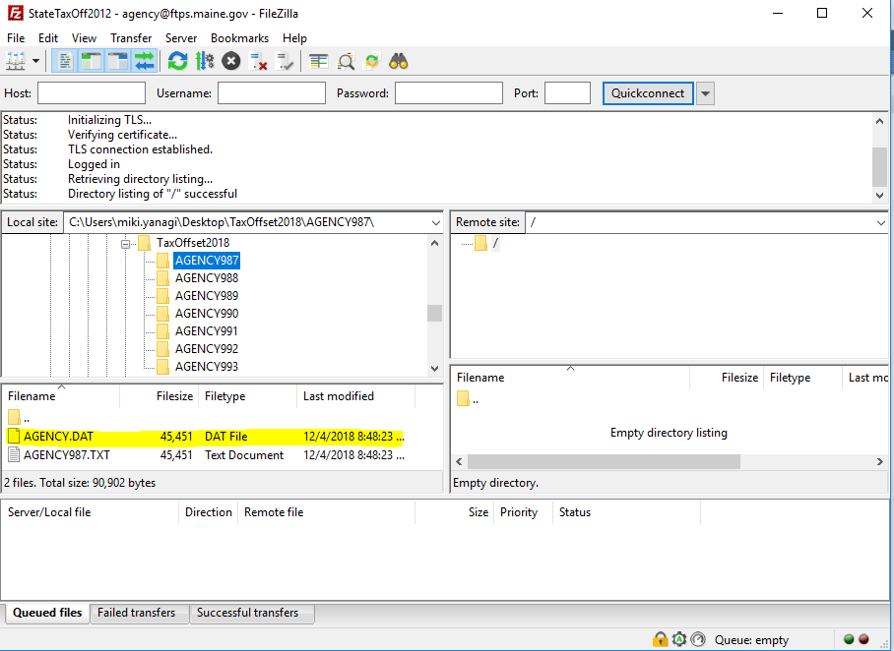Click the gear icon in the status bar

point(679,639)
